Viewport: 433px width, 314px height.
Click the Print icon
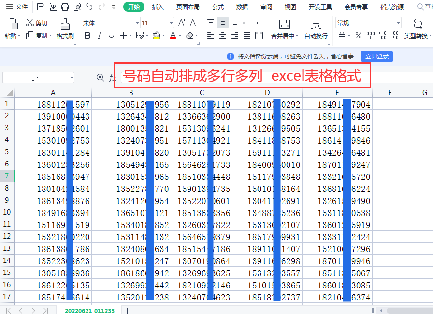[65, 7]
